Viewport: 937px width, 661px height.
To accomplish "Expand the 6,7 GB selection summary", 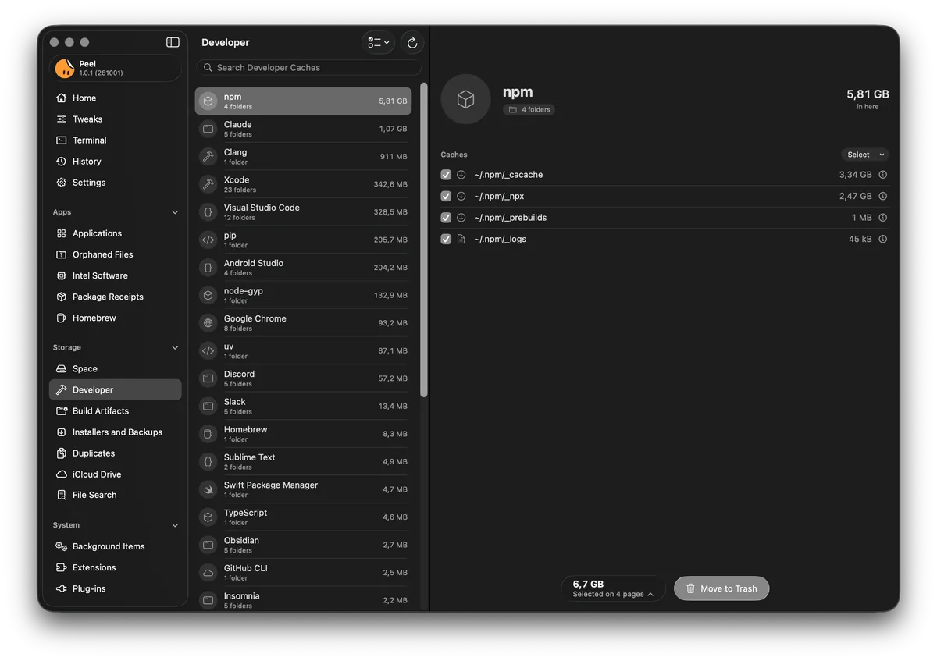I will [613, 588].
